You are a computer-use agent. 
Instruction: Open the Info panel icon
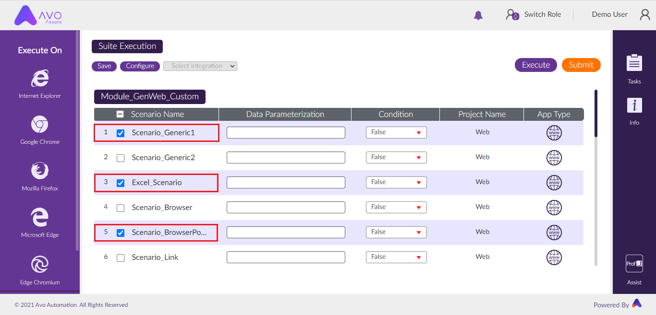point(634,105)
